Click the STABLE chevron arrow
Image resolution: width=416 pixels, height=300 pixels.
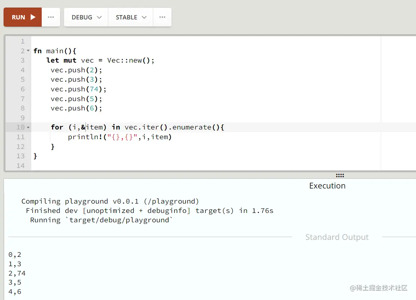(144, 17)
